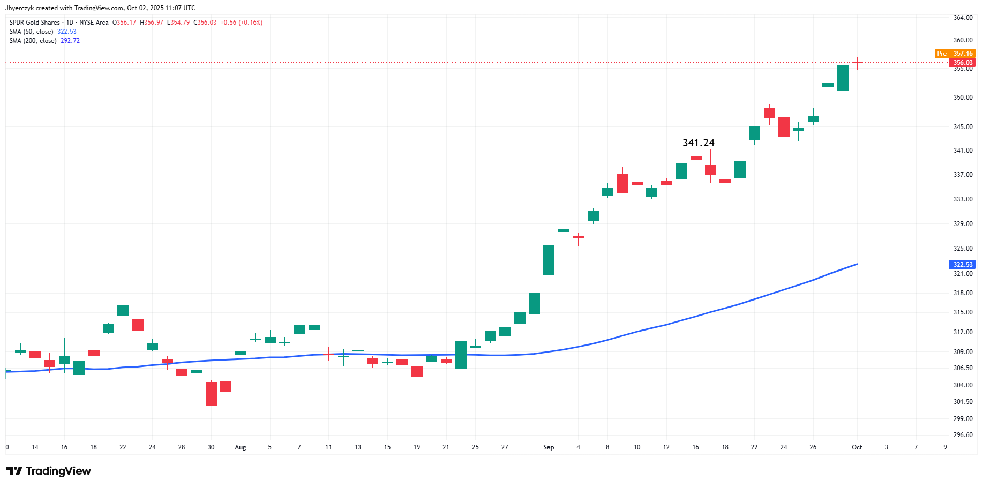Click the red 356.03 price label
983x487 pixels.
click(963, 63)
